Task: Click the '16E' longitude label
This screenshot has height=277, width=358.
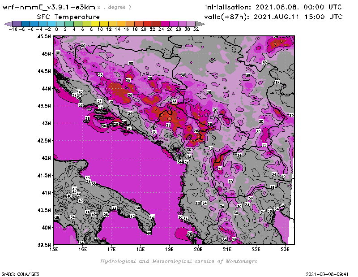Action: [83, 249]
